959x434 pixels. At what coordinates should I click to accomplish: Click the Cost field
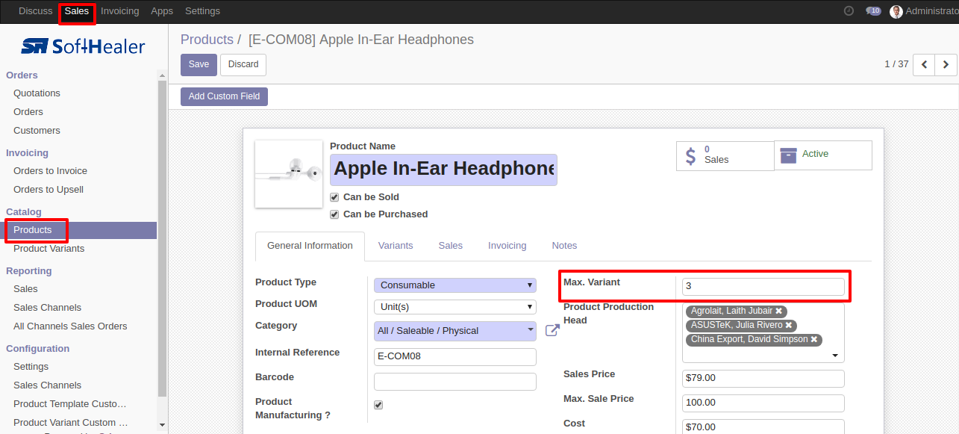[763, 427]
